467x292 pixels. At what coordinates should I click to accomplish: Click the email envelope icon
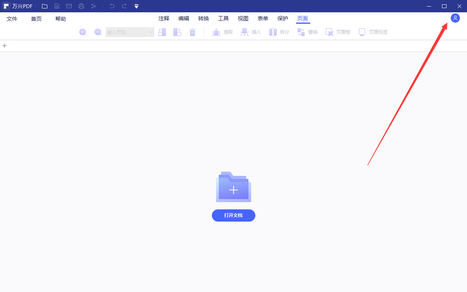point(69,6)
